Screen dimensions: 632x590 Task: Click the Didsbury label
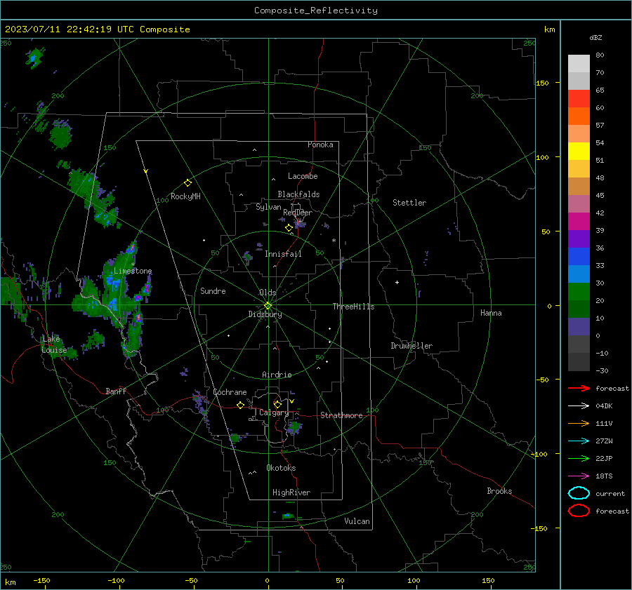pyautogui.click(x=265, y=314)
